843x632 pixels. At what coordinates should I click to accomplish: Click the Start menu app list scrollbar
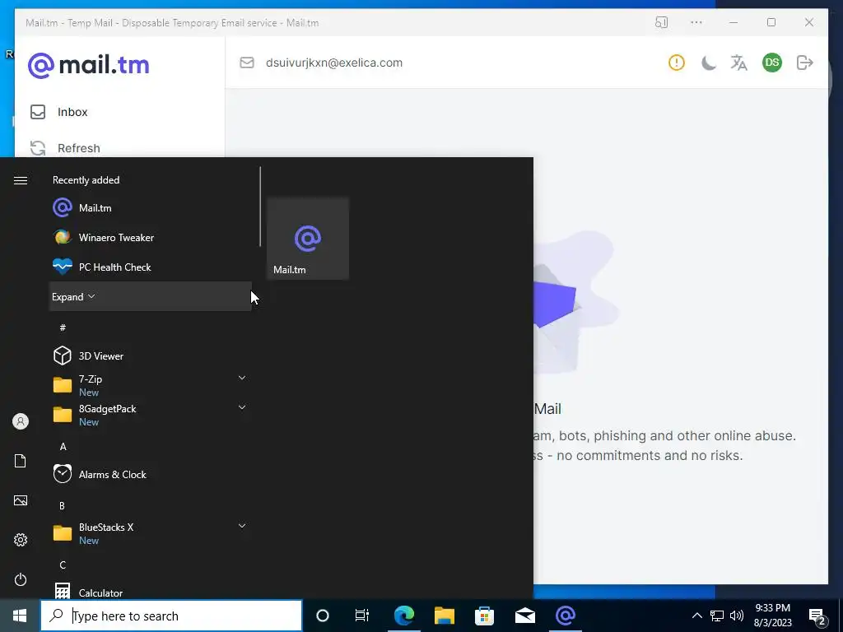click(260, 207)
